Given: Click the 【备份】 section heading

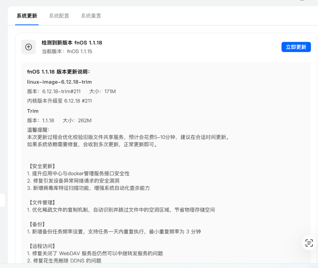Looking at the screenshot, I should (x=37, y=224).
